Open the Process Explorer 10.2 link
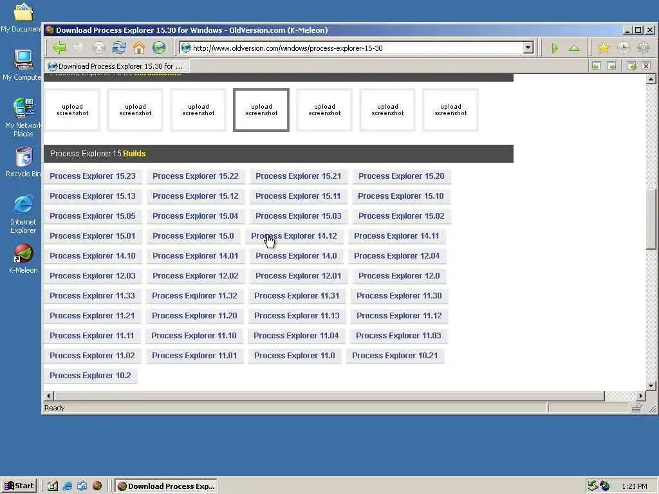Viewport: 659px width, 494px height. tap(90, 376)
